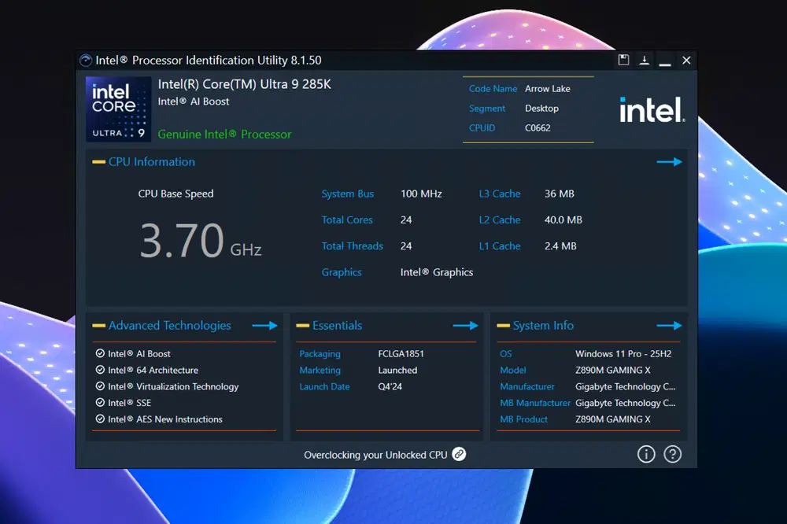The image size is (787, 524).
Task: Expand System Info with its arrow
Action: pos(669,325)
